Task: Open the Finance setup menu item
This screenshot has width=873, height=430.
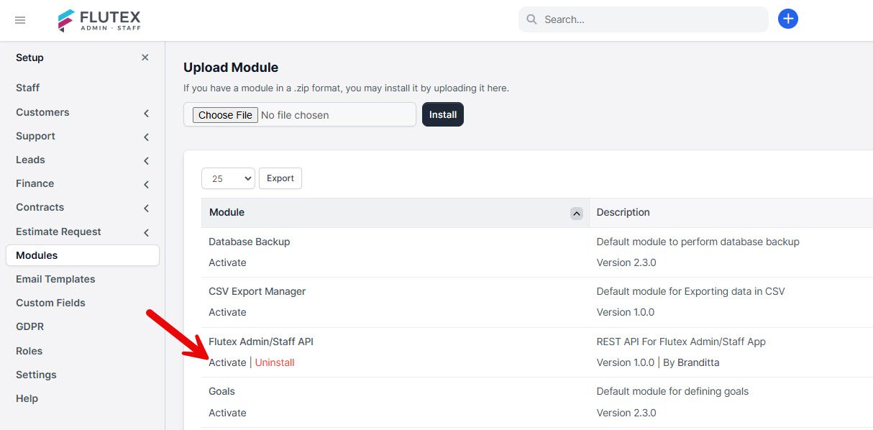Action: tap(35, 183)
